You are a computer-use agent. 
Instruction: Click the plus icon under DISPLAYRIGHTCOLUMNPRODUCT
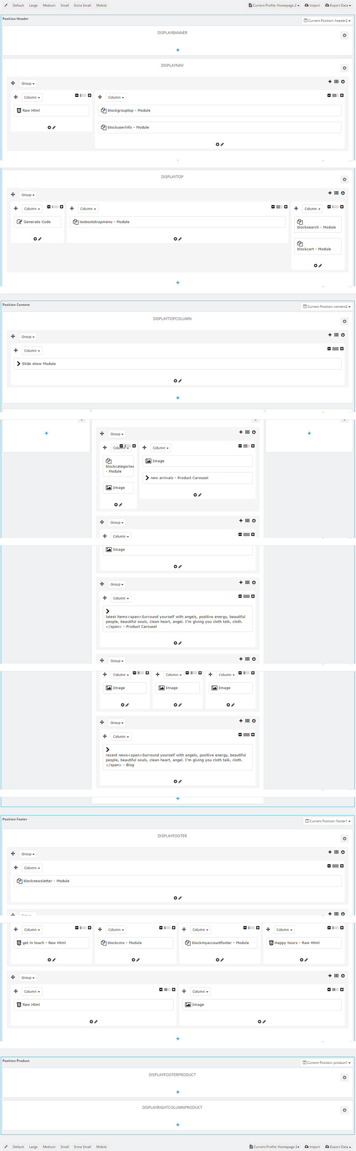(178, 1124)
